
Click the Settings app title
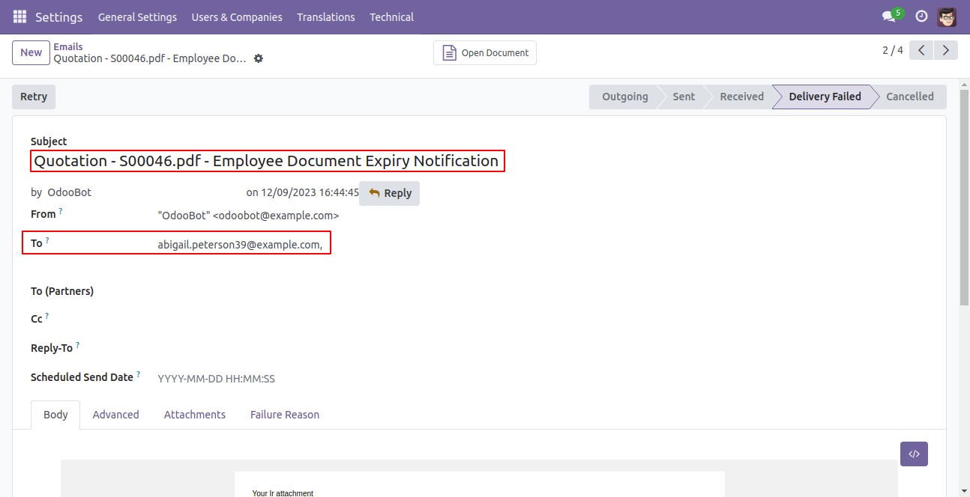coord(59,16)
